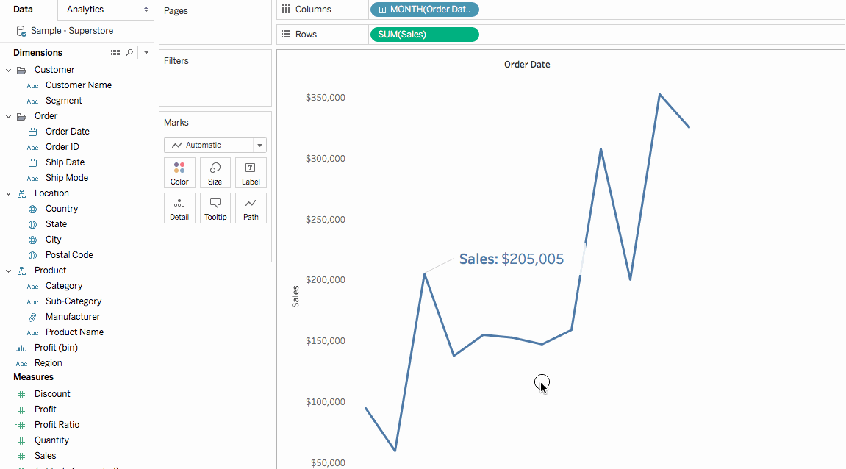Collapse the Location hierarchy
Viewport: 846px width, 469px height.
pyautogui.click(x=8, y=194)
